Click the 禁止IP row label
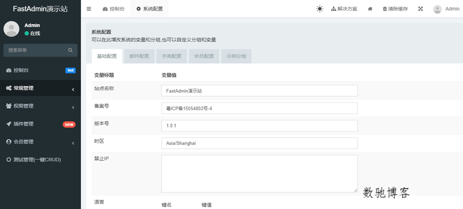463x209 pixels. pos(102,158)
